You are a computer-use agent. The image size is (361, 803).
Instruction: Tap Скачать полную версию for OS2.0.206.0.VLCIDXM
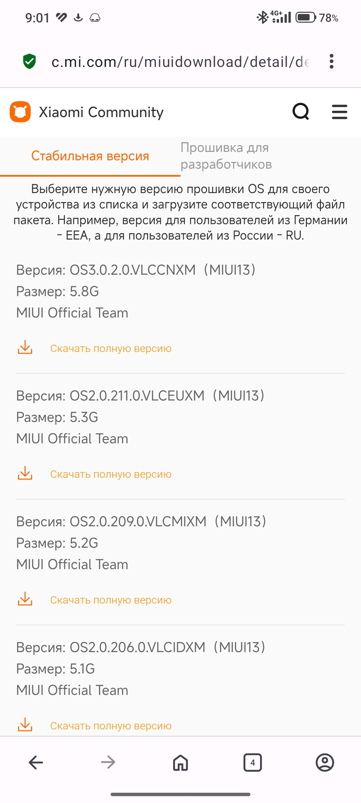point(111,726)
